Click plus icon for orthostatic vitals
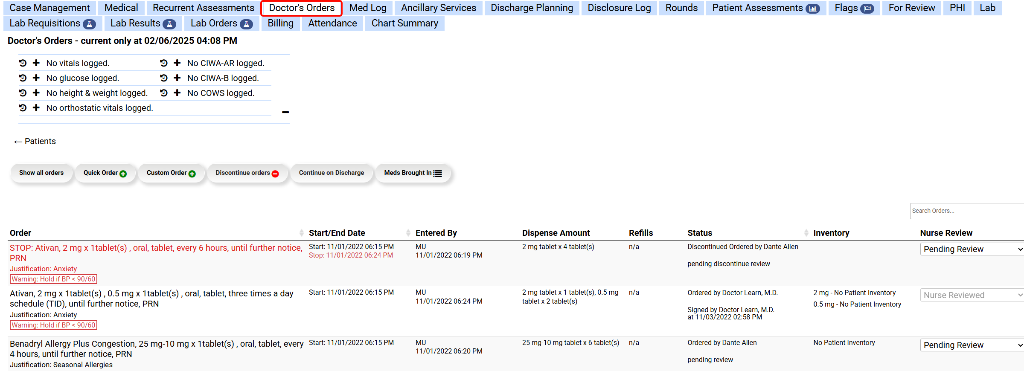Viewport: 1024px width, 371px height. click(x=36, y=108)
